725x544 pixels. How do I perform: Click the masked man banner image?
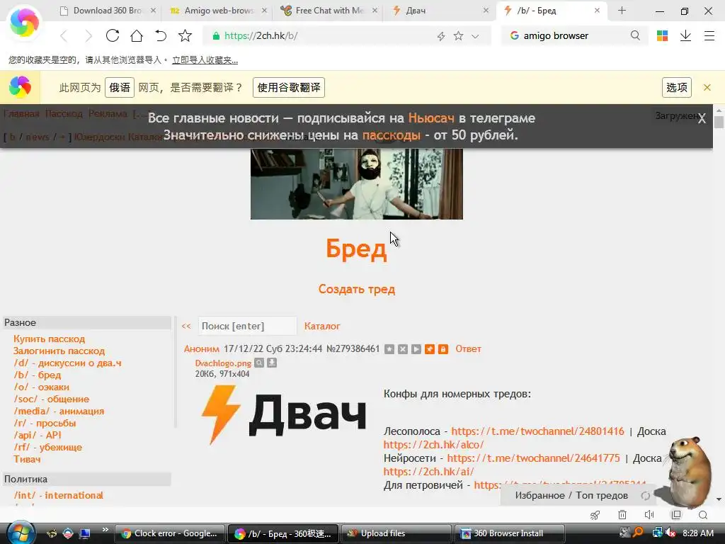click(x=357, y=183)
